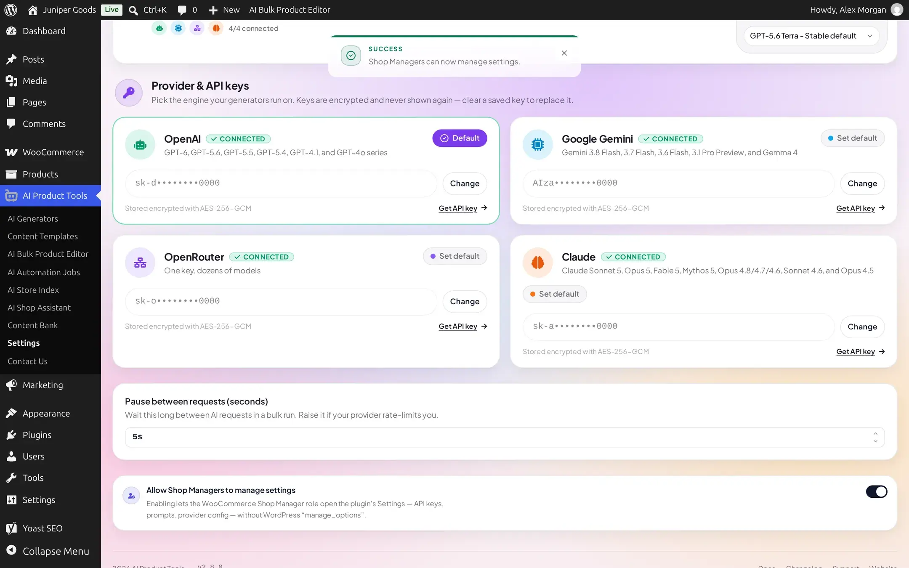Click the Claude brain icon
This screenshot has width=909, height=568.
(x=538, y=263)
